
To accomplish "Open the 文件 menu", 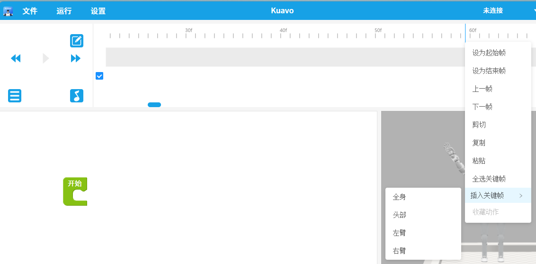I will 30,11.
